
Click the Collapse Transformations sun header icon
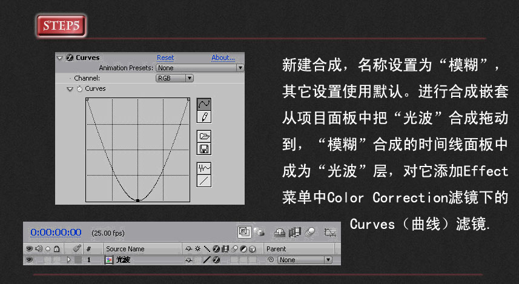197,249
